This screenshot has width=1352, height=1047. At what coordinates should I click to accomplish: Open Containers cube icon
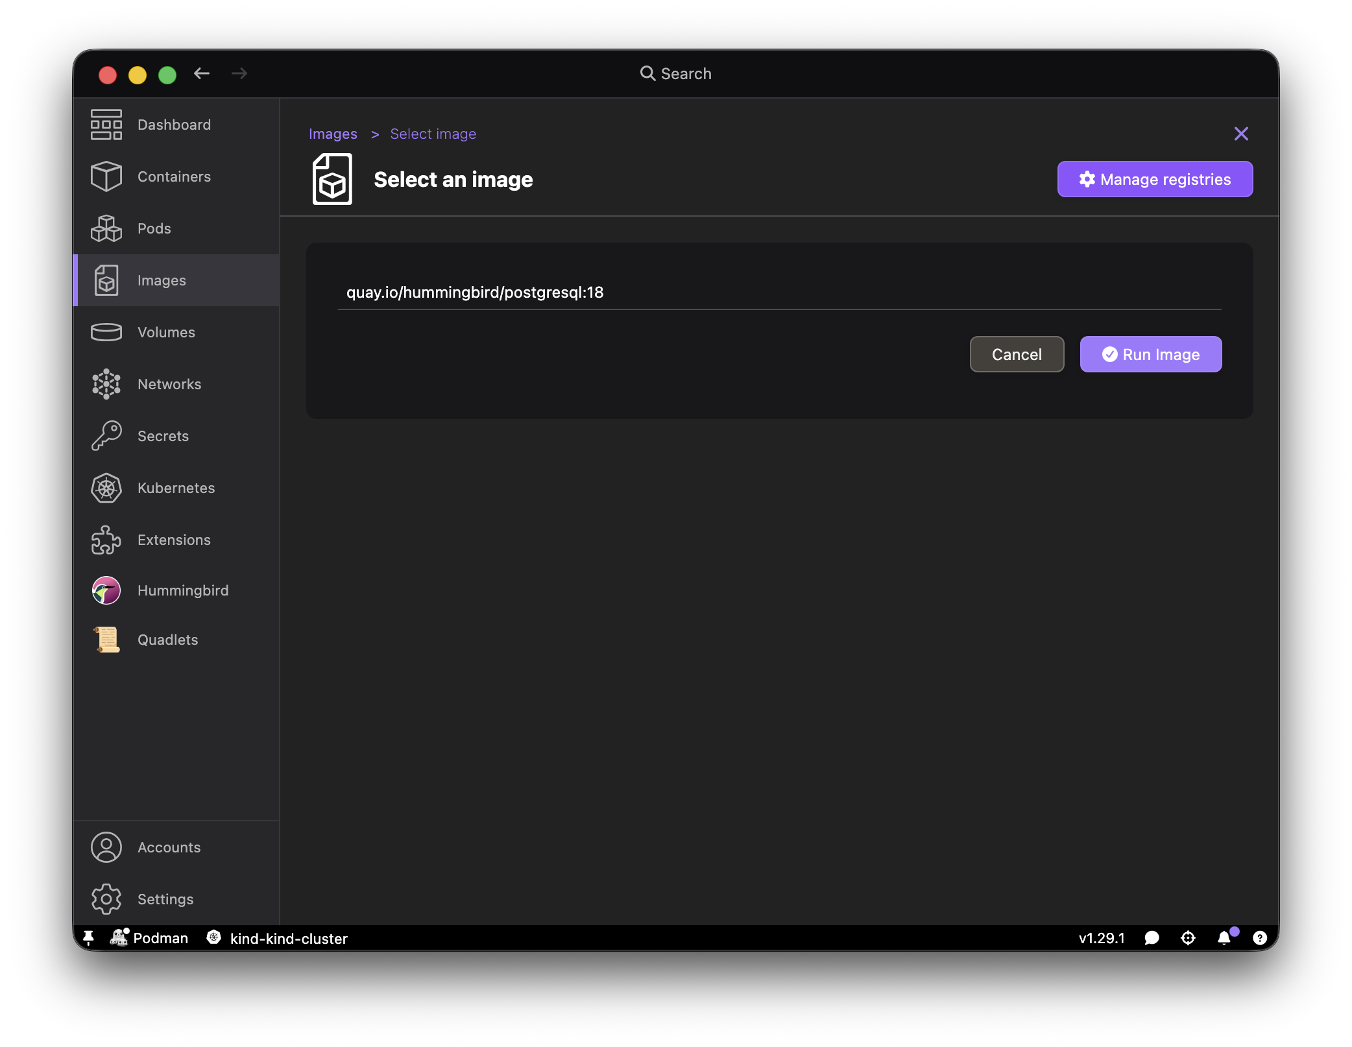(x=106, y=176)
